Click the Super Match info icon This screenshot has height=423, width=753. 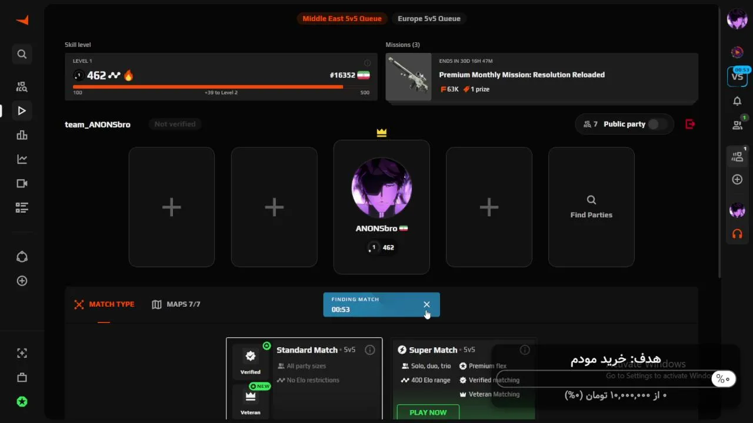(525, 350)
